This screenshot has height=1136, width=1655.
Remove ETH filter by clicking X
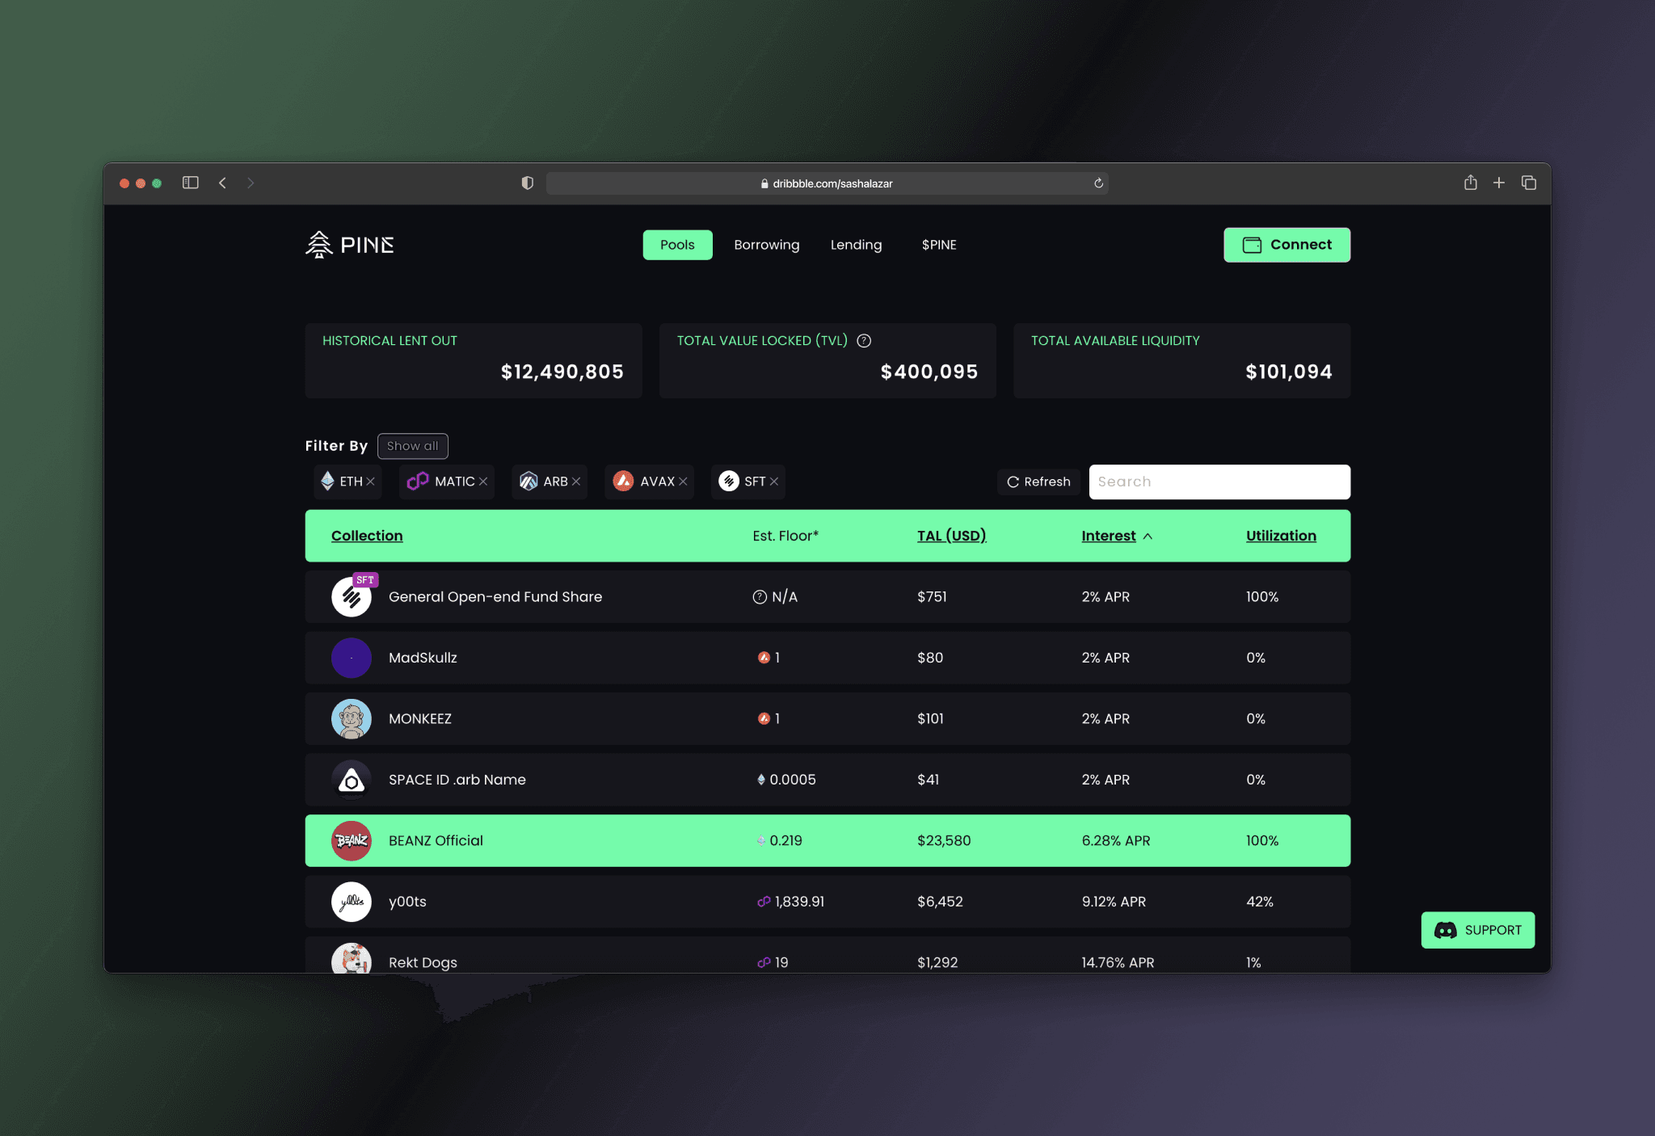tap(373, 481)
